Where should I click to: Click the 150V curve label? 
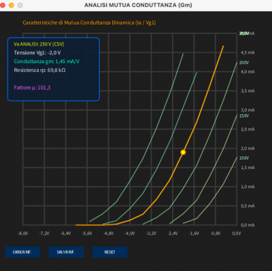point(244,115)
